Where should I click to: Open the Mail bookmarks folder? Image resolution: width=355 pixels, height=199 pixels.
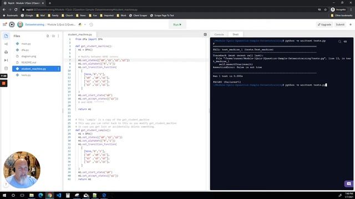click(40, 15)
